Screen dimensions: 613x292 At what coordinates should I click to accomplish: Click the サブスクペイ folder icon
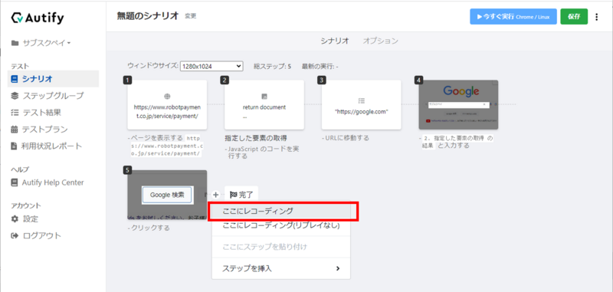click(x=15, y=43)
